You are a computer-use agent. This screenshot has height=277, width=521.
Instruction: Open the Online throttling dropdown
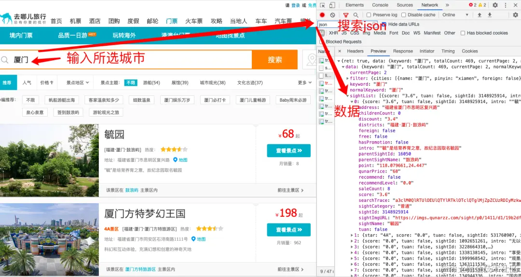455,15
